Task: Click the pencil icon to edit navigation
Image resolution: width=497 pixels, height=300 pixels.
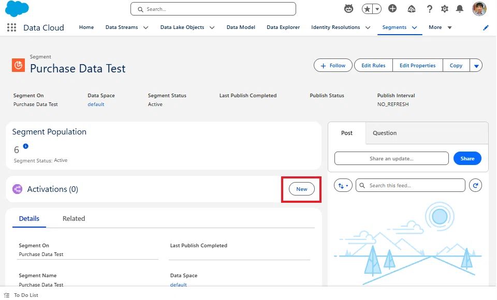Action: pyautogui.click(x=486, y=27)
